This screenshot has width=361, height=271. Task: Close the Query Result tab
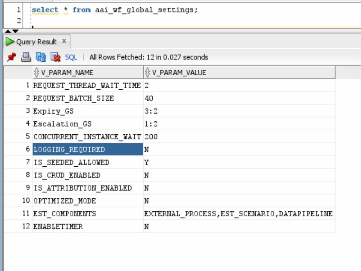pos(63,41)
